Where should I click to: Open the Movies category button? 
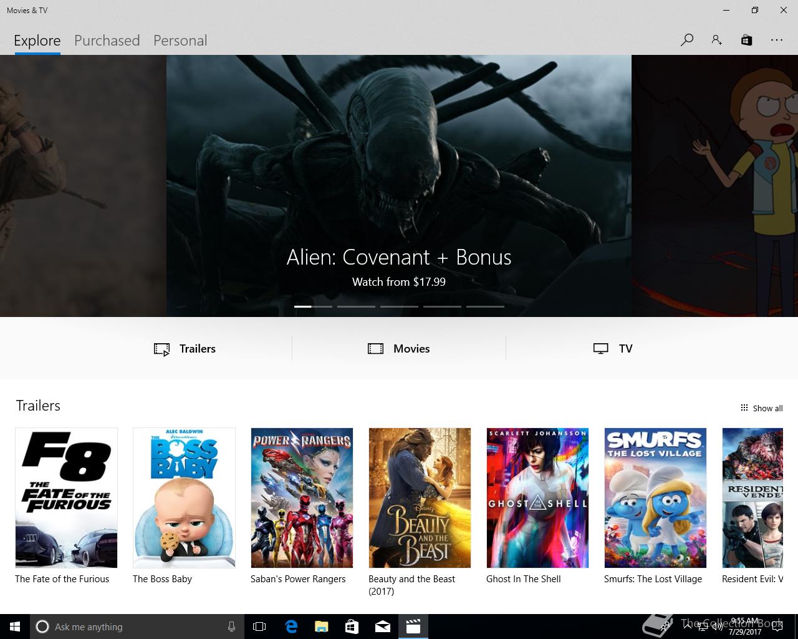(399, 349)
